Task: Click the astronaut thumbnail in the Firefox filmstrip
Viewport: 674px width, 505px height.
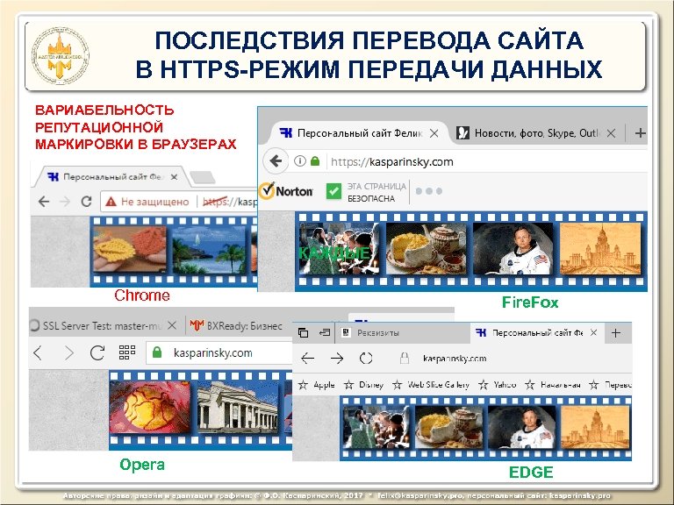Action: pyautogui.click(x=513, y=248)
